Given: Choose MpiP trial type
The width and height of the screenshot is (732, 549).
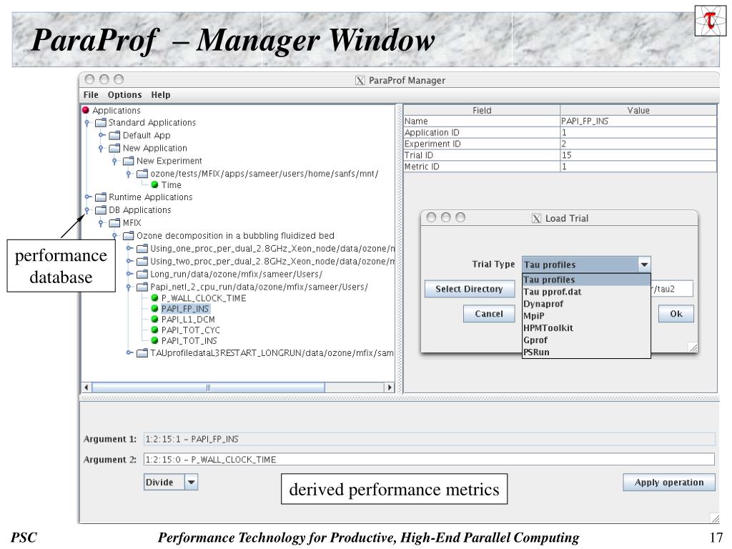Looking at the screenshot, I should (586, 316).
